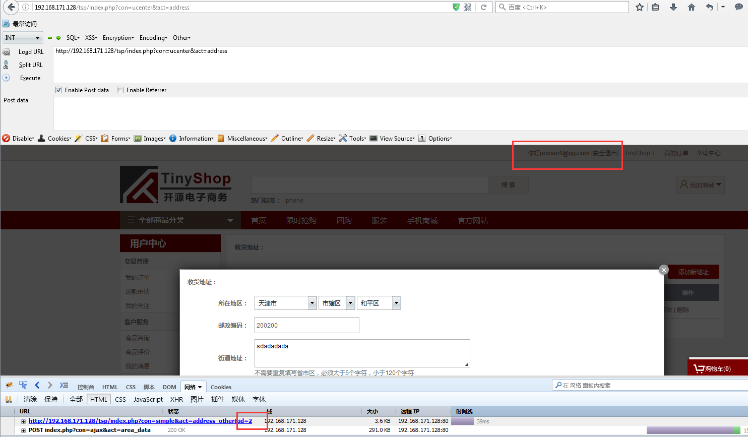
Task: Reload the page with refresh icon
Action: click(483, 7)
